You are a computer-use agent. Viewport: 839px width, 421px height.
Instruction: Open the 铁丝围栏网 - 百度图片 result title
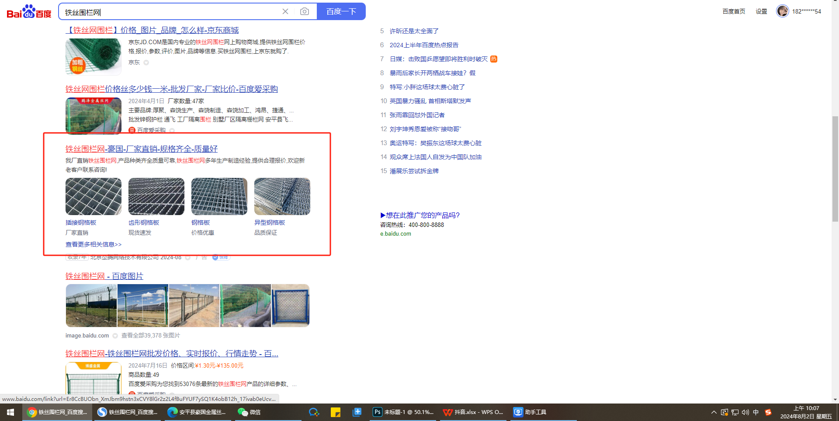[104, 276]
